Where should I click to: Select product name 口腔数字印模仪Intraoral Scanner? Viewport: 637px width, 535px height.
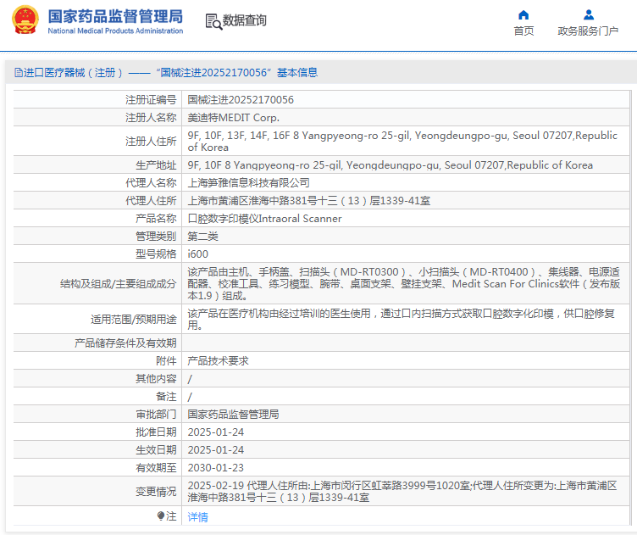click(264, 219)
